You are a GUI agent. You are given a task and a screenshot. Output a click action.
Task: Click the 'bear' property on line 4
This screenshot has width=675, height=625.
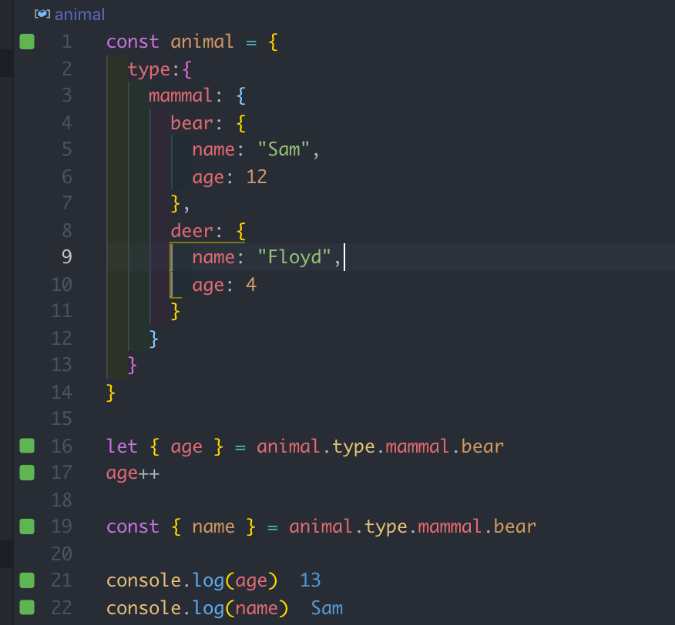(x=191, y=122)
